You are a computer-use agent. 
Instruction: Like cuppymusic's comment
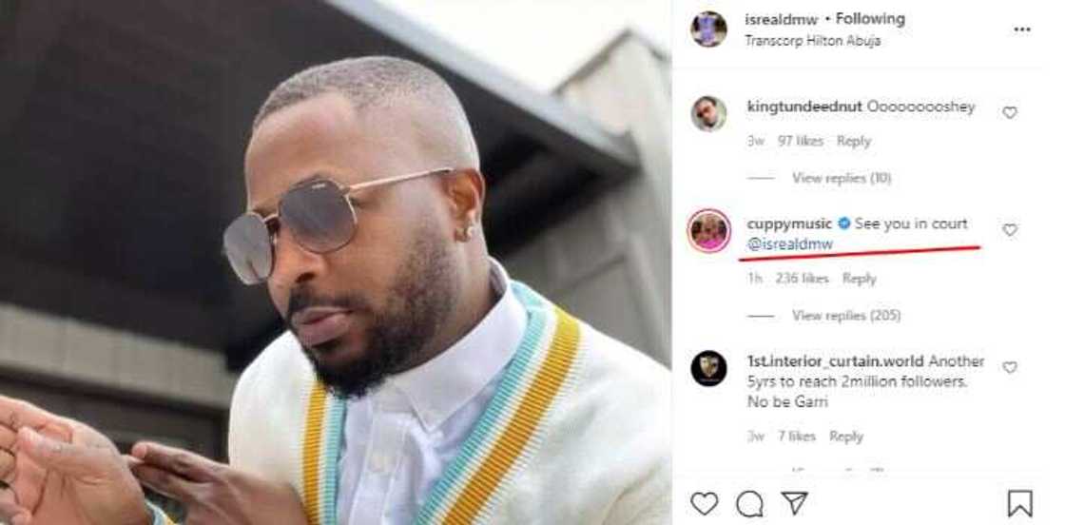point(1010,230)
